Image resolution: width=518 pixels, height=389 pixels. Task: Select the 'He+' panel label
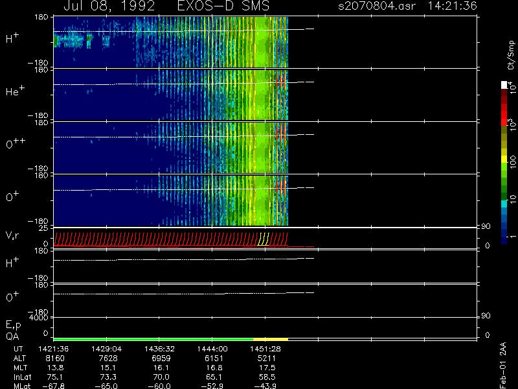click(x=15, y=91)
